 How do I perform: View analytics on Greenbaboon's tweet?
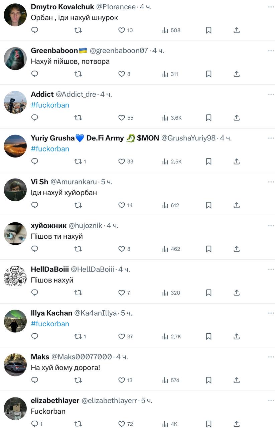click(x=171, y=74)
